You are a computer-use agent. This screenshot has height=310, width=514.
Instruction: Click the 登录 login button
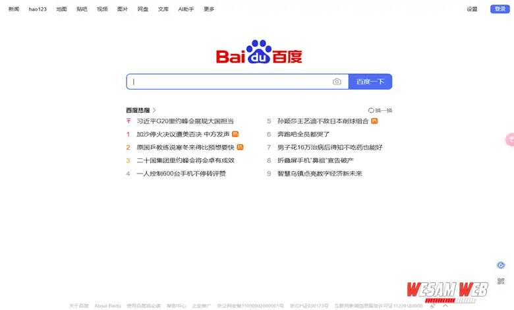pyautogui.click(x=500, y=9)
